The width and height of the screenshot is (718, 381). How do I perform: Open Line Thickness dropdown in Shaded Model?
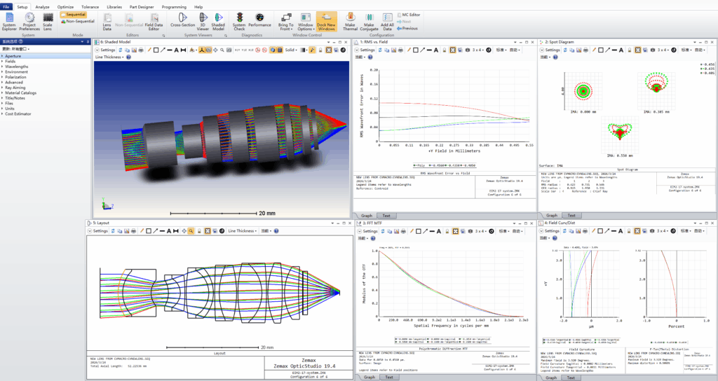click(109, 57)
